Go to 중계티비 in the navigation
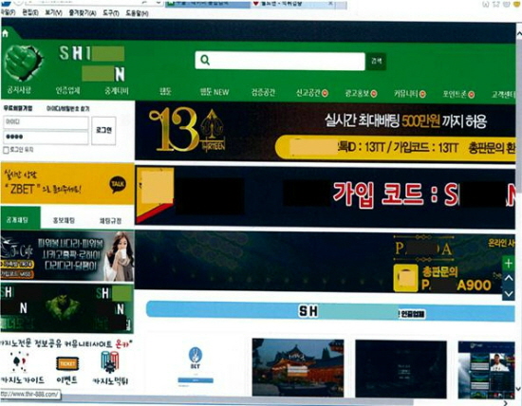 117,91
